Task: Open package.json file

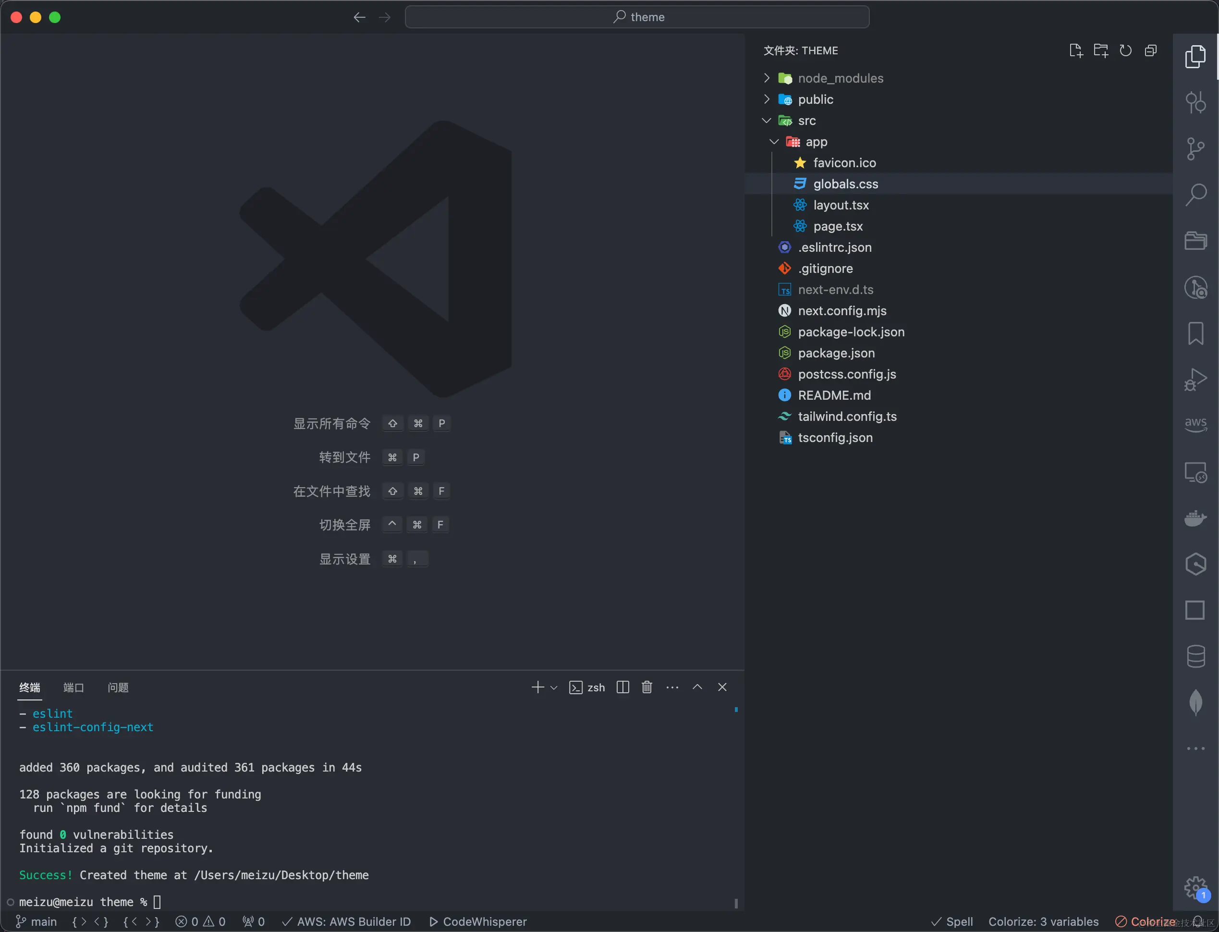Action: tap(958, 353)
